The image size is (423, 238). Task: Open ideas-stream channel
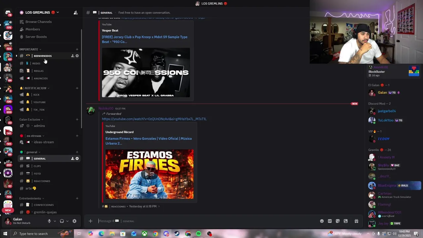pyautogui.click(x=49, y=142)
